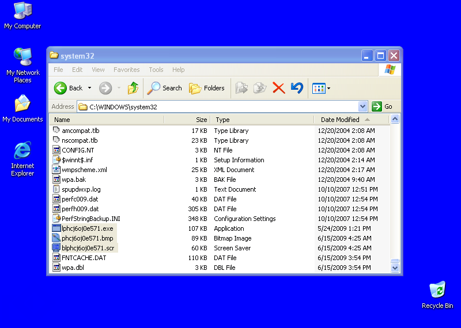Go up one folder level

click(133, 88)
